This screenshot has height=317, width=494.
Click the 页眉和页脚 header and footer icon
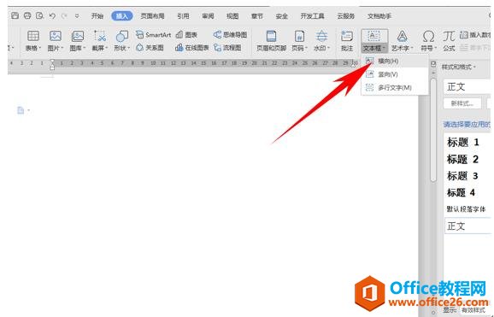click(271, 36)
